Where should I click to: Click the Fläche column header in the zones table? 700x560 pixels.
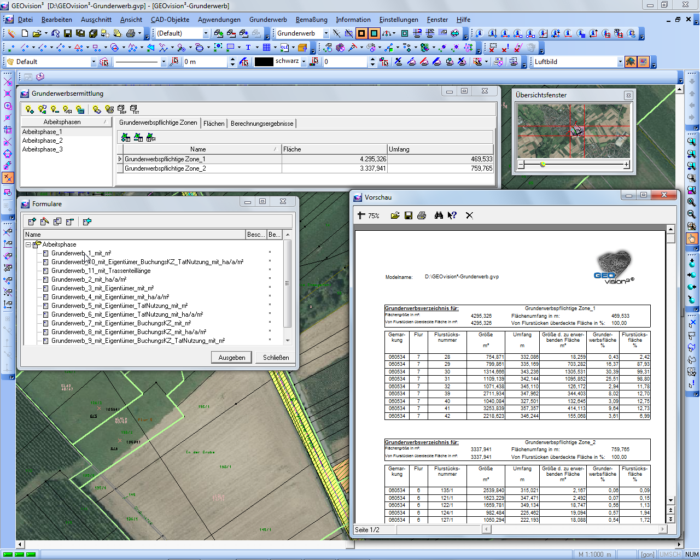point(334,149)
